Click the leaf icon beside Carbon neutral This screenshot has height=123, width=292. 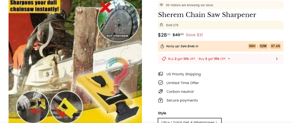[161, 91]
